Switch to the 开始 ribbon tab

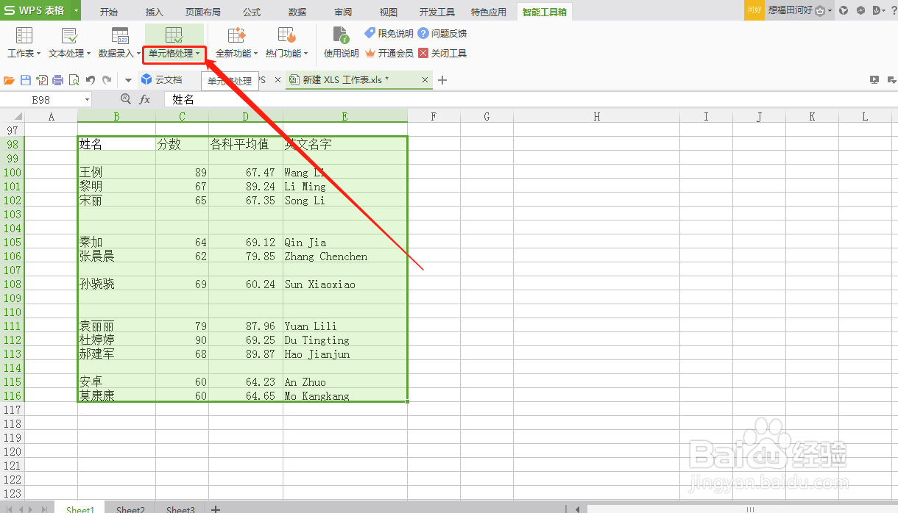click(x=108, y=12)
